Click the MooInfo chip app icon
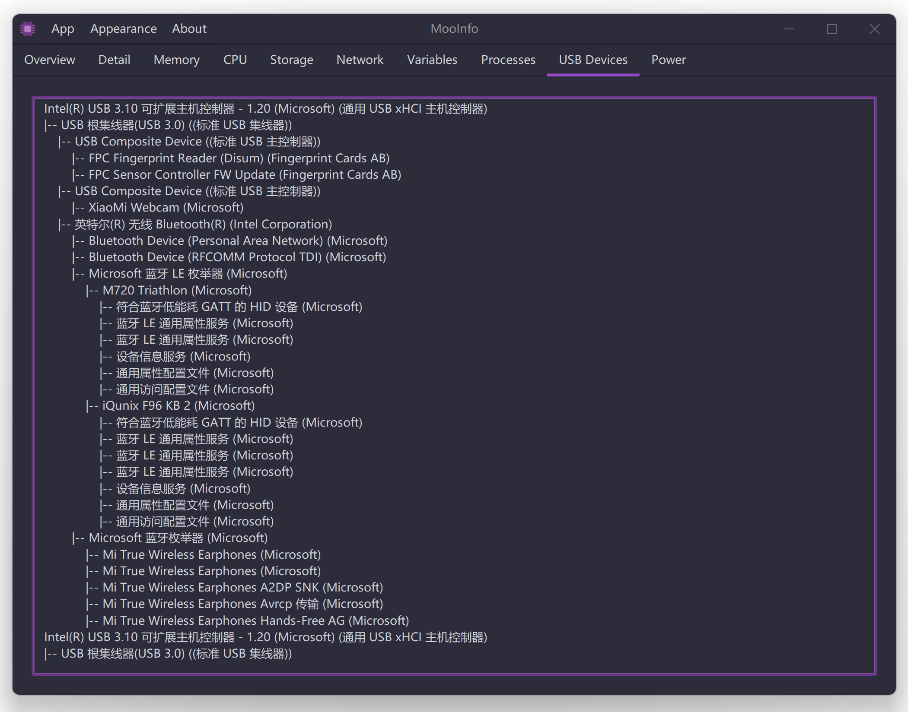The width and height of the screenshot is (908, 712). tap(28, 29)
